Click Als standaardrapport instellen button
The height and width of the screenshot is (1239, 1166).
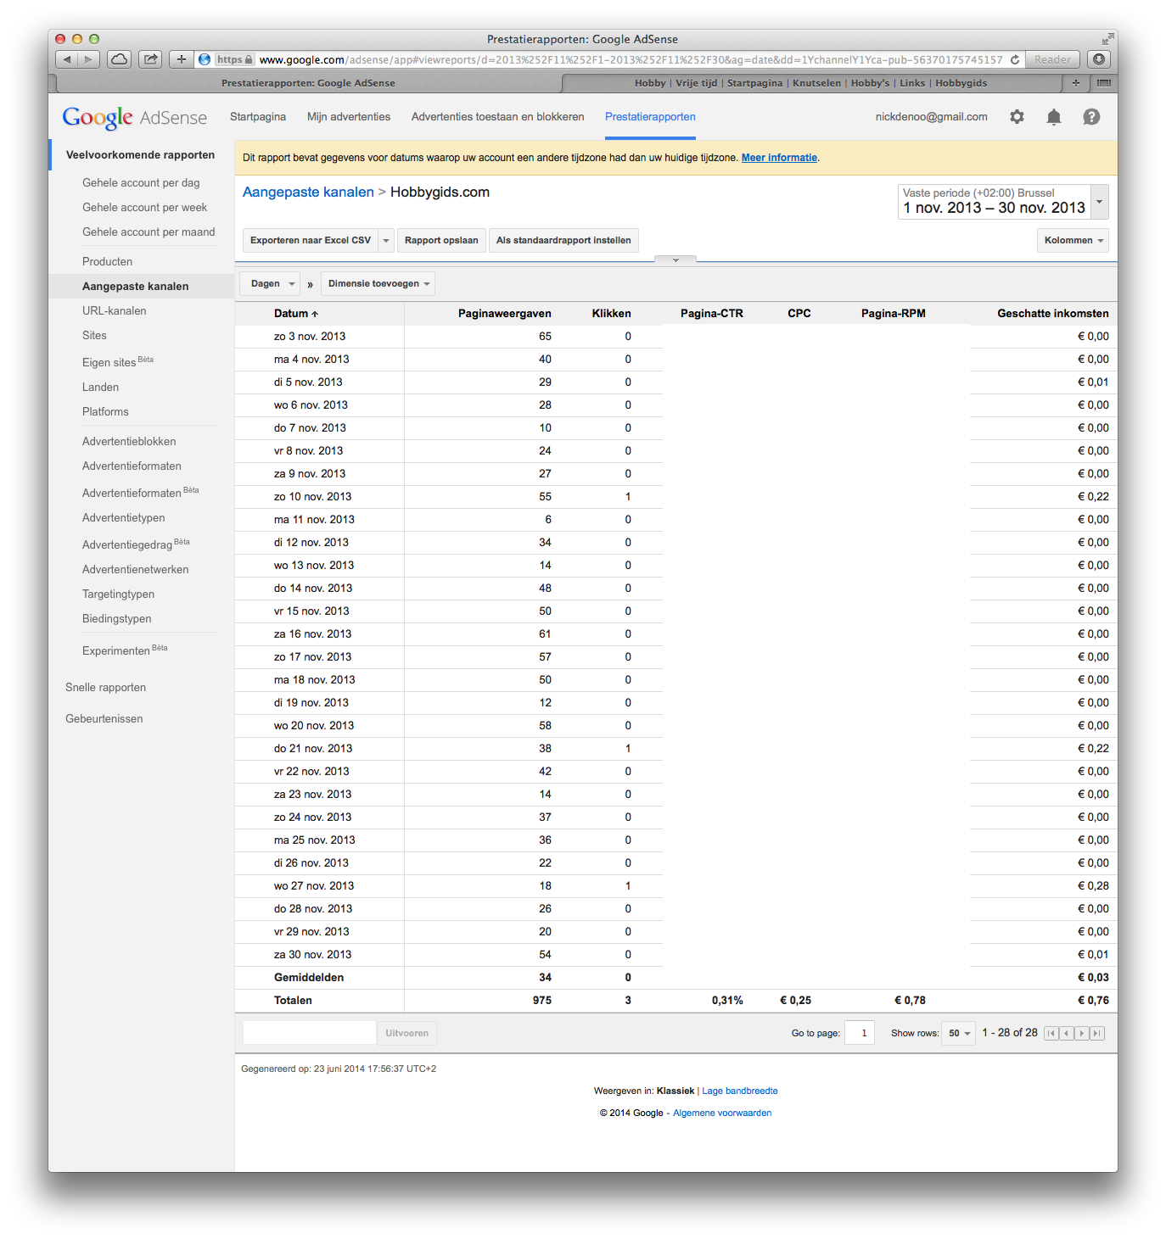tap(563, 240)
